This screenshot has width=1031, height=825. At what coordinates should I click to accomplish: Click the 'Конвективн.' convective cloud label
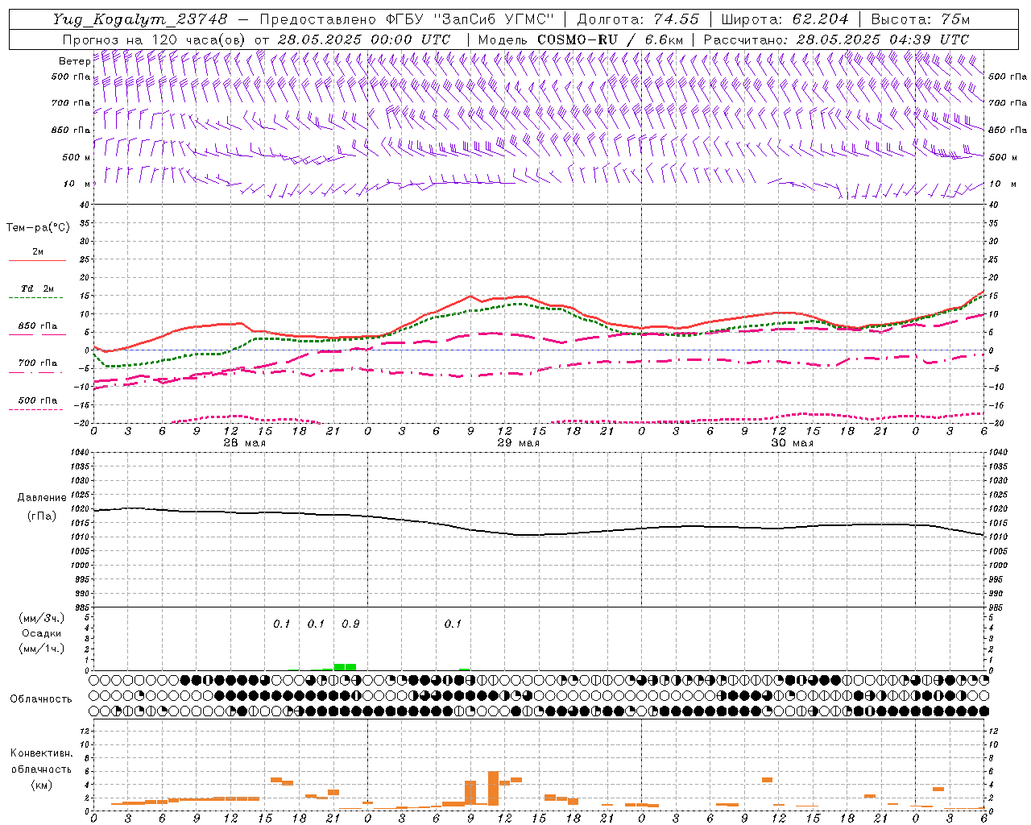[x=41, y=753]
